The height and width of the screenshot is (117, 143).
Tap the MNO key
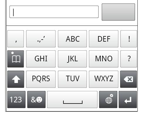[104, 59]
